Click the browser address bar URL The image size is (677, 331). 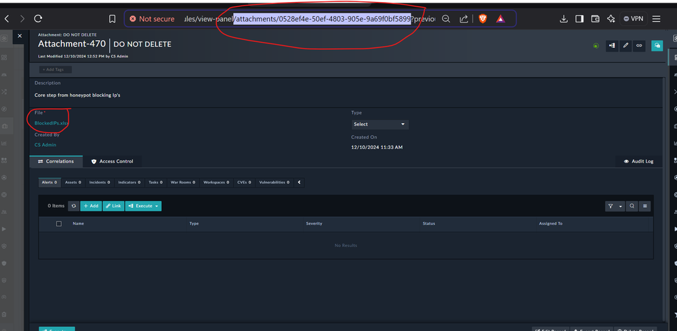[309, 19]
